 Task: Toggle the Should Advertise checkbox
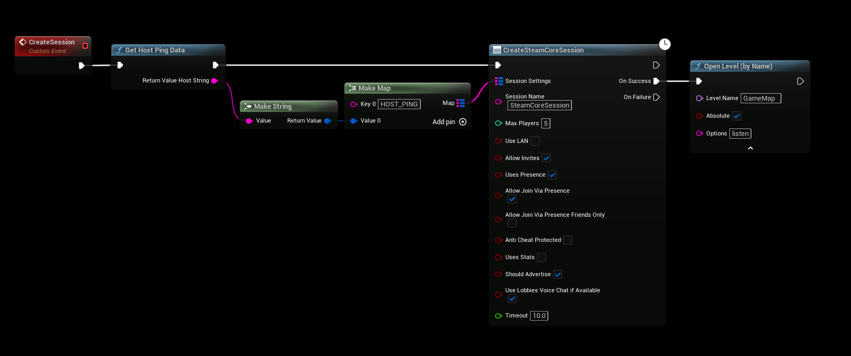[x=557, y=275]
